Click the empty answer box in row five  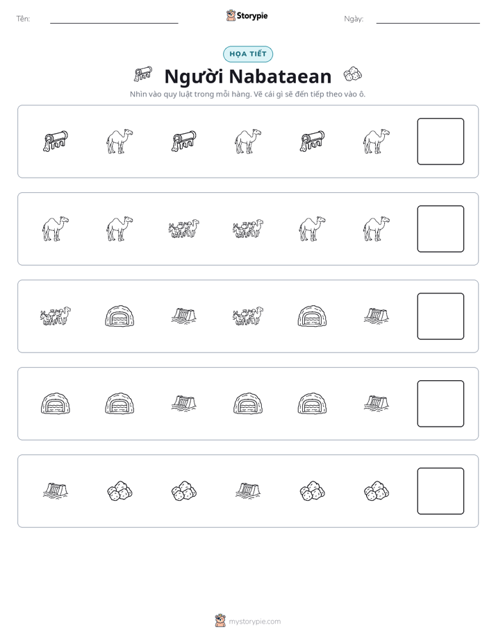440,491
